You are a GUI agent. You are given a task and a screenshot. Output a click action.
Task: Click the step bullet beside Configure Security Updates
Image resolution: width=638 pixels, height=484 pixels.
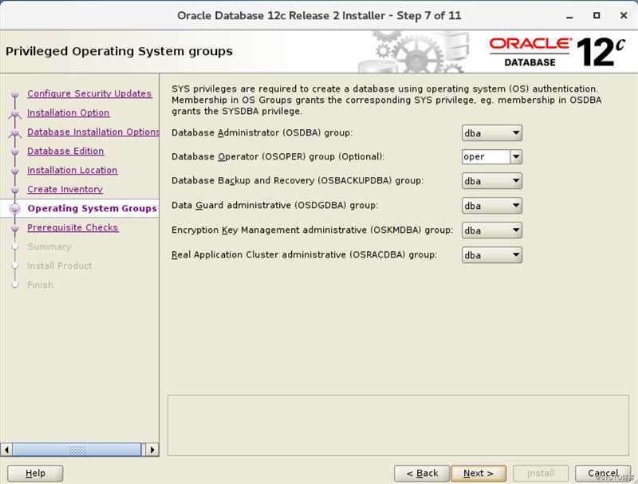coord(15,94)
